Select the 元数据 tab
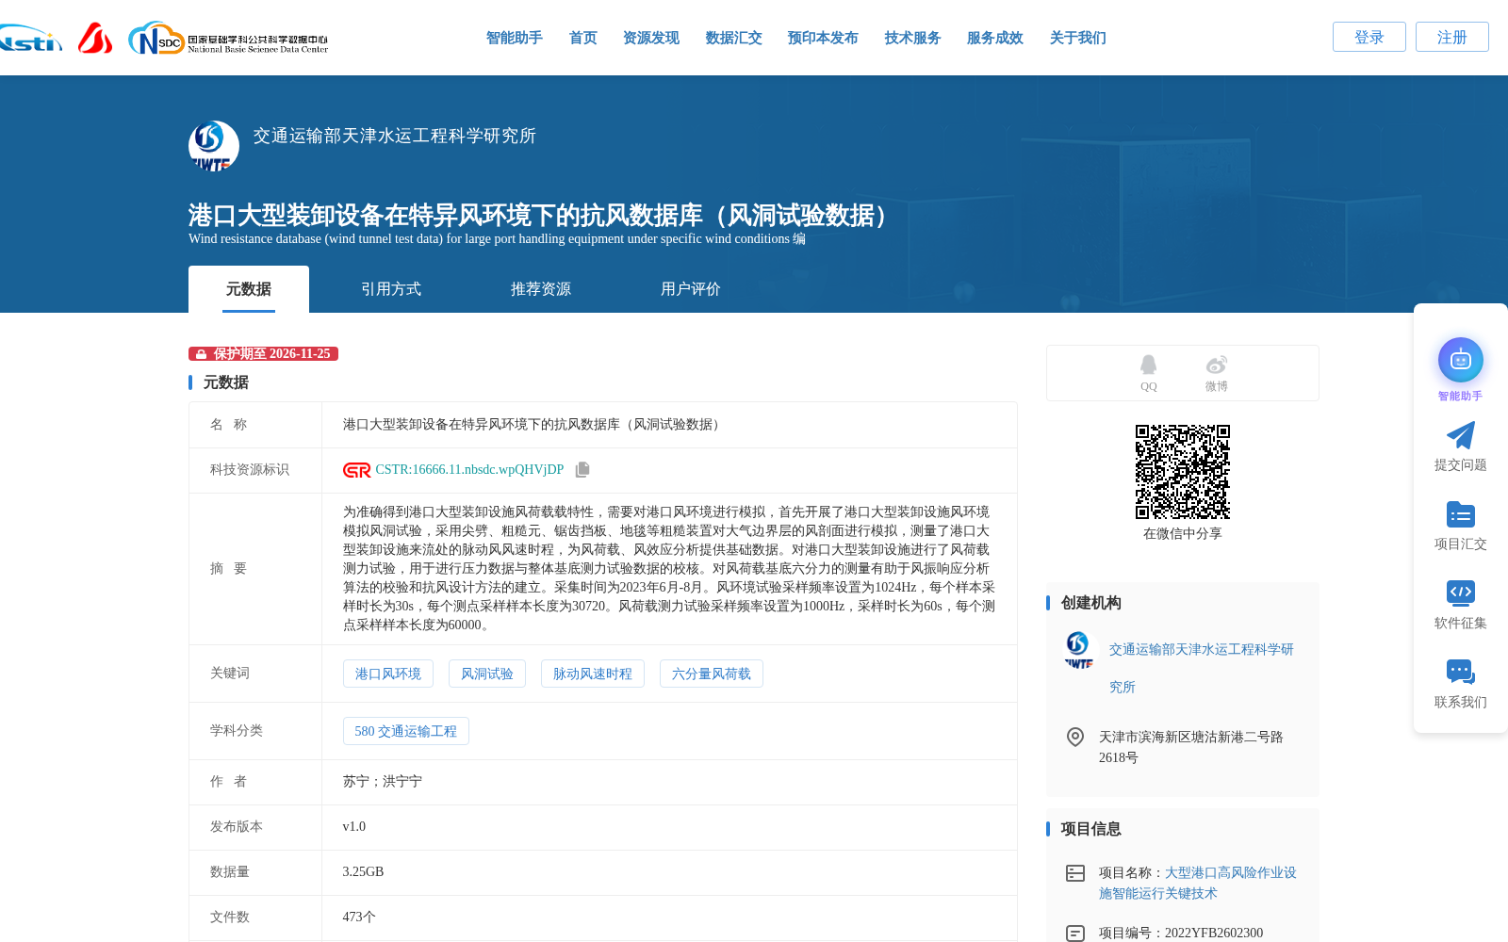 point(249,289)
